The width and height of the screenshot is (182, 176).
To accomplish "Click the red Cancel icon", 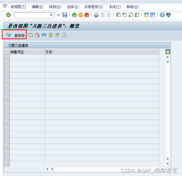I will click(87, 15).
